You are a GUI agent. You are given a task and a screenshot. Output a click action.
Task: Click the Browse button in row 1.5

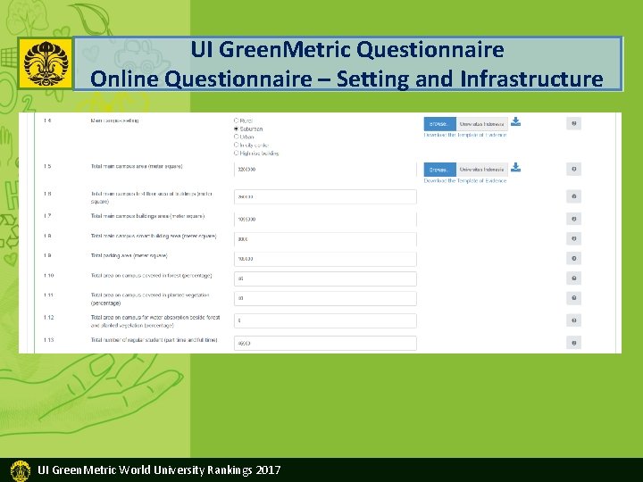(439, 170)
